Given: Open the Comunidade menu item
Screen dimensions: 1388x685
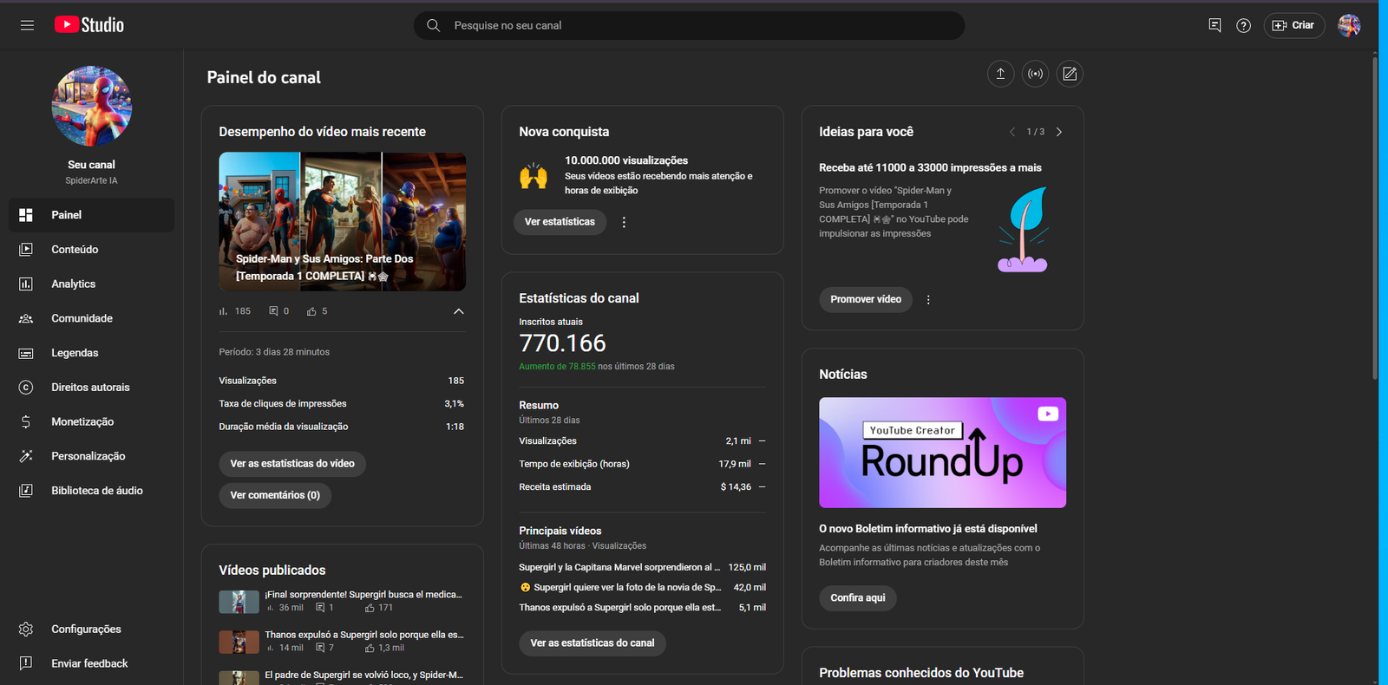Looking at the screenshot, I should [x=91, y=318].
